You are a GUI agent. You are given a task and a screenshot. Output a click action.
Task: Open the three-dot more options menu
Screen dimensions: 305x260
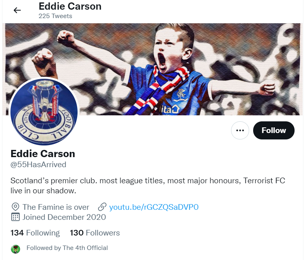[x=240, y=130]
